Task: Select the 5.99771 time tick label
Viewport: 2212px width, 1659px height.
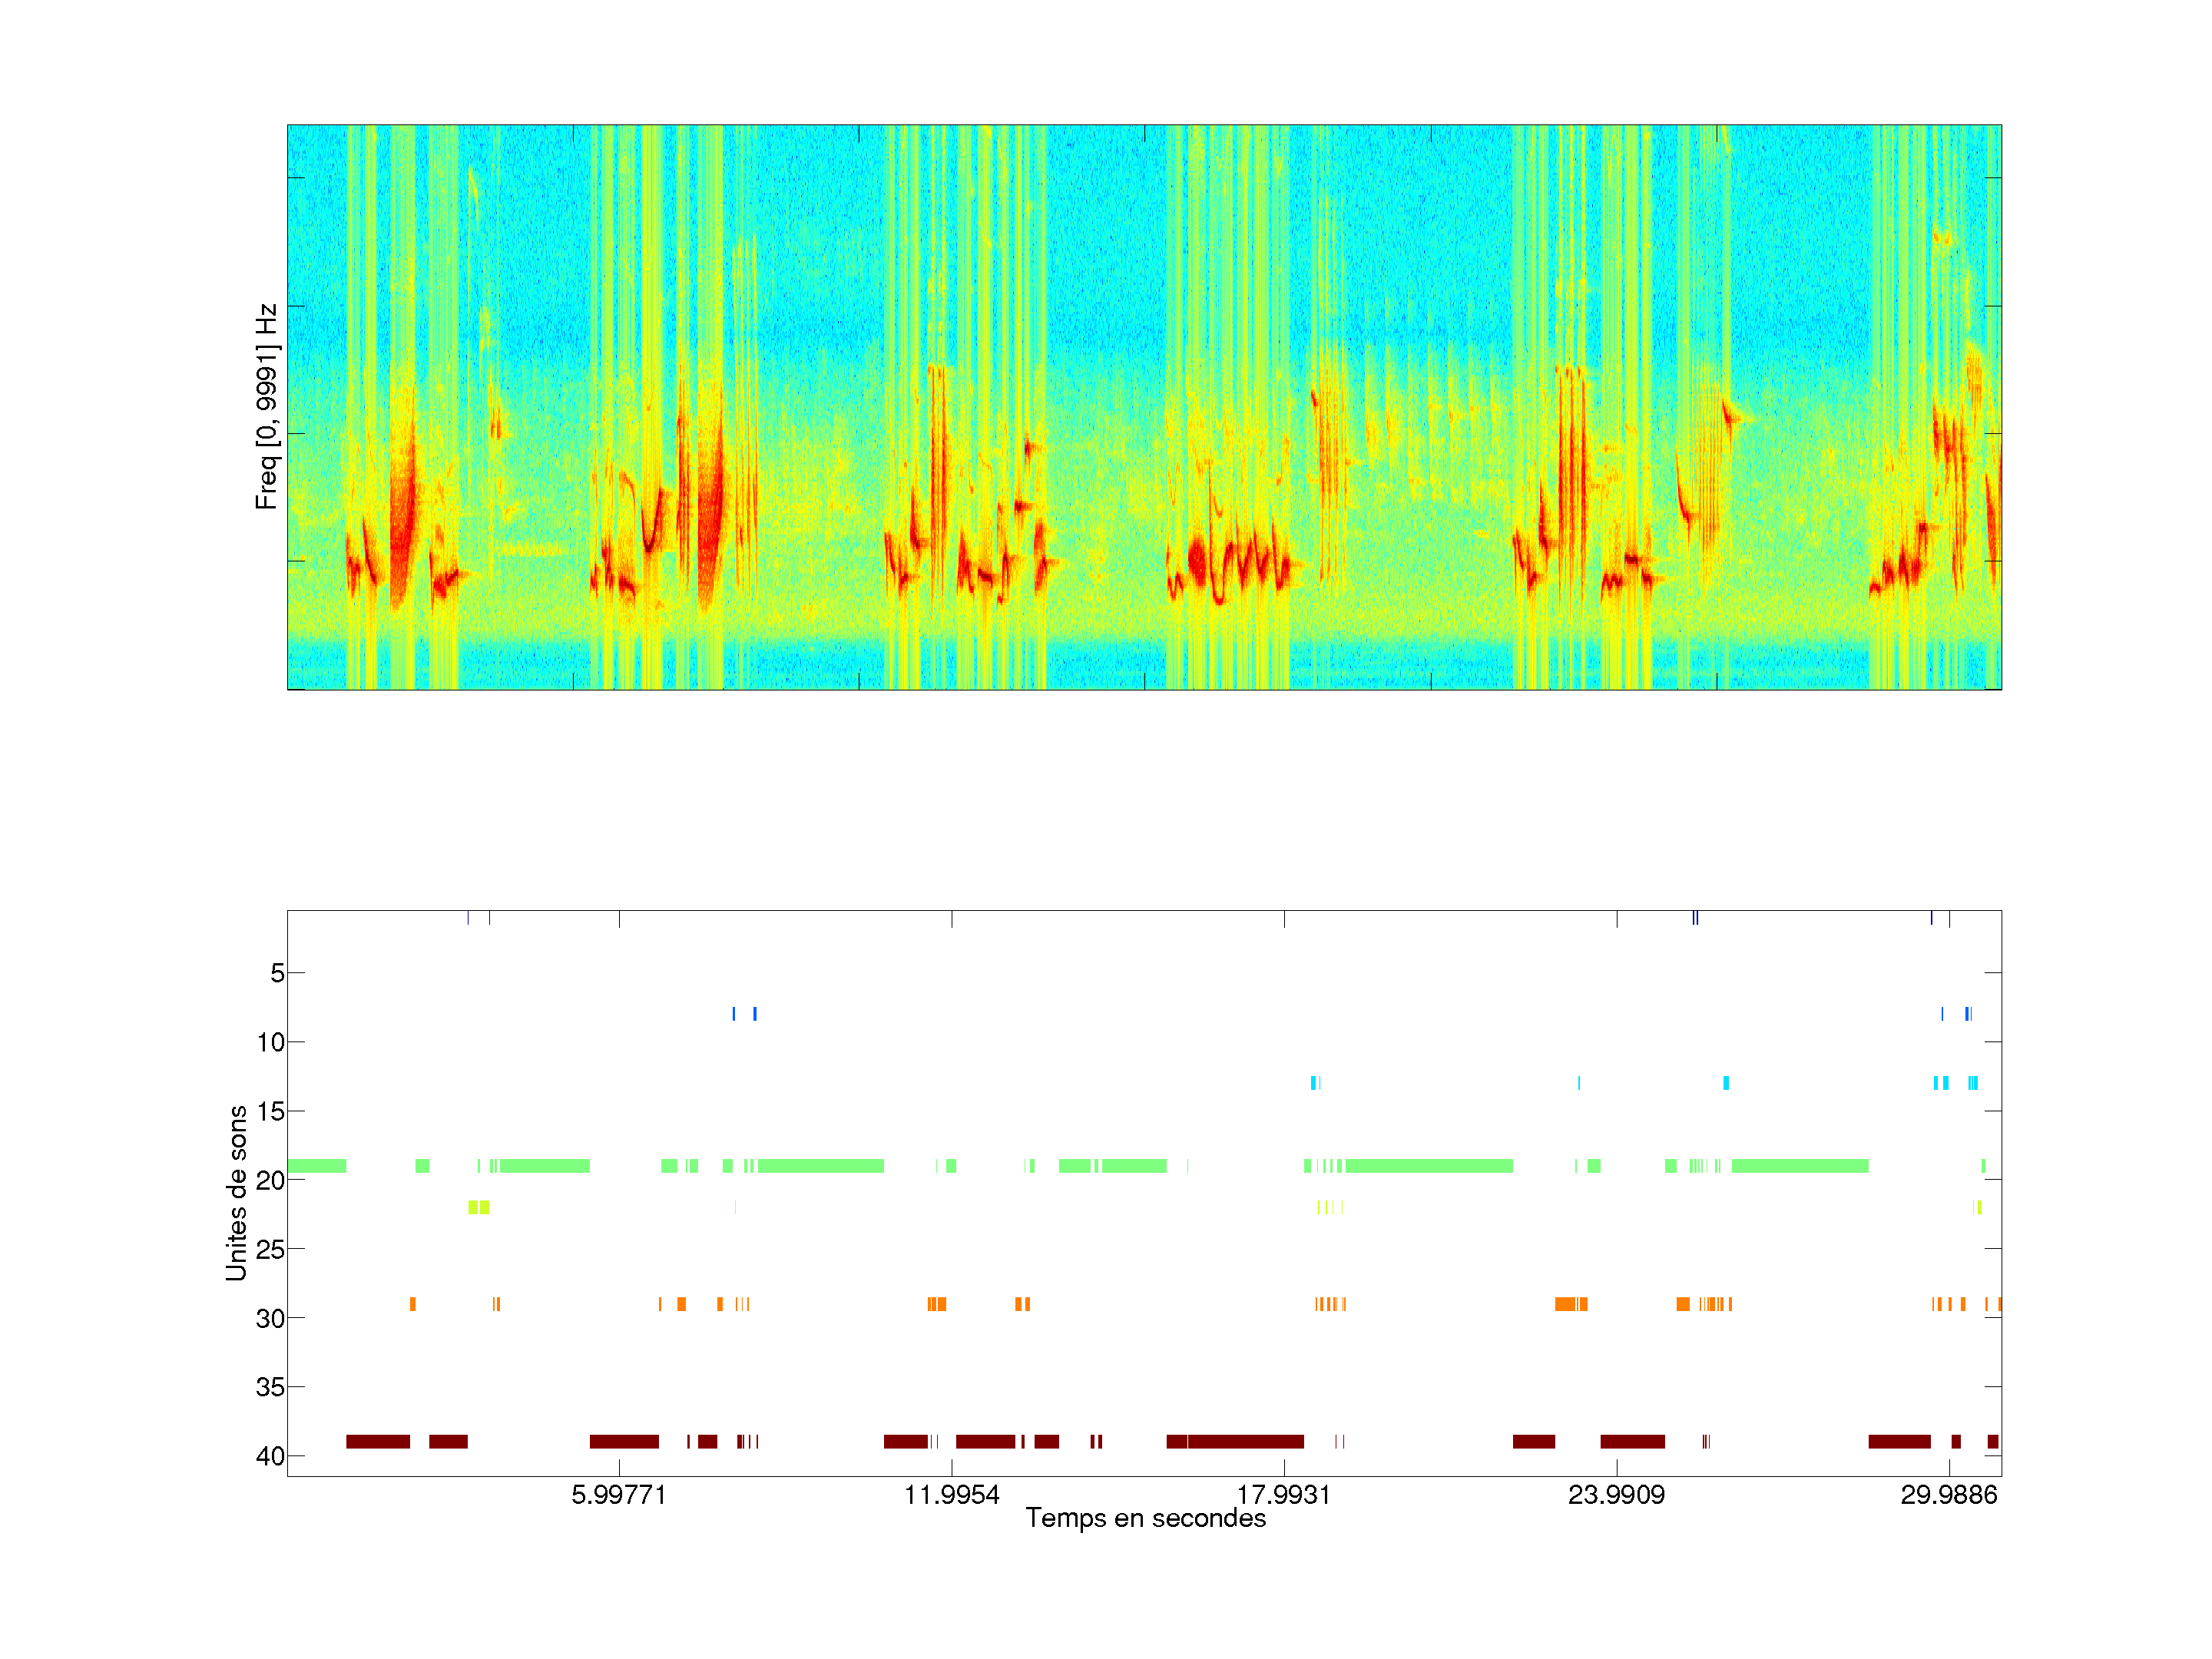Action: pos(618,1495)
